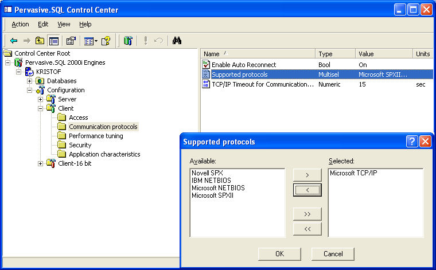Select Microsoft NETBIOS in Available list
The width and height of the screenshot is (436, 270).
[218, 188]
